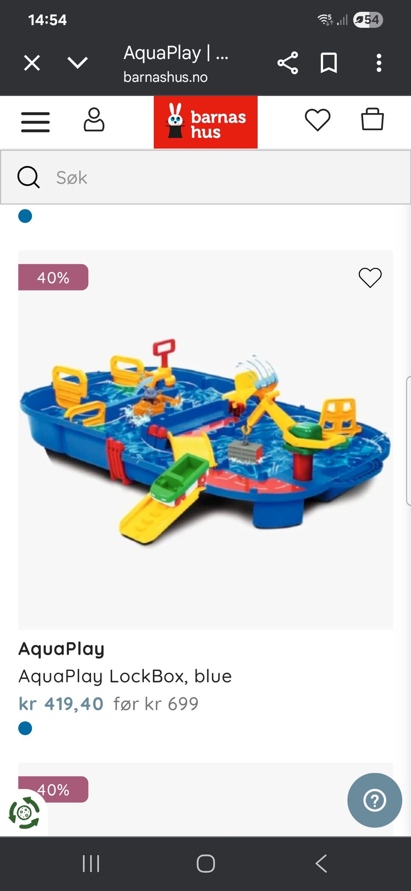Open the user account profile icon

[x=94, y=120]
